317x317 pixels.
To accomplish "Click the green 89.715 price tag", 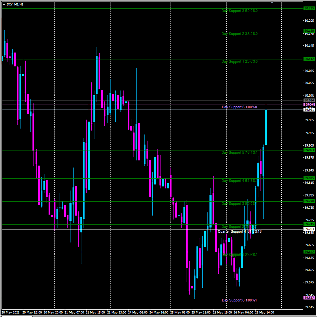I will pyautogui.click(x=309, y=224).
